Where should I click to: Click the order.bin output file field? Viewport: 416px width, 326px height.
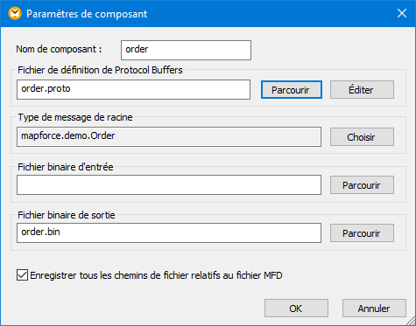(x=169, y=232)
